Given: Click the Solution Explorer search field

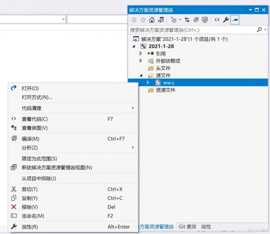Looking at the screenshot, I should tap(191, 30).
